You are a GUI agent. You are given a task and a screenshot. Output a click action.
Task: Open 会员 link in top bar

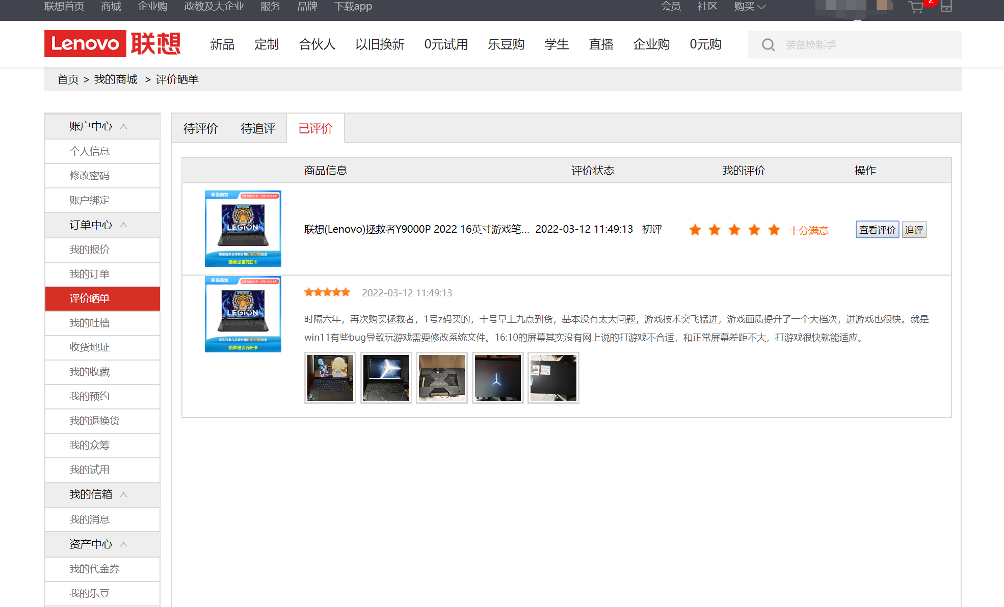(671, 7)
